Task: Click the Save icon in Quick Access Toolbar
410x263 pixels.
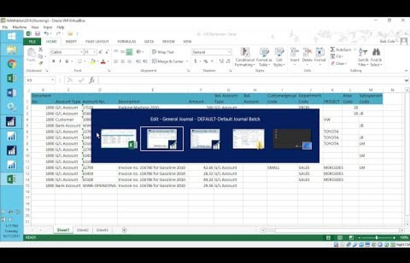Action: pyautogui.click(x=37, y=34)
